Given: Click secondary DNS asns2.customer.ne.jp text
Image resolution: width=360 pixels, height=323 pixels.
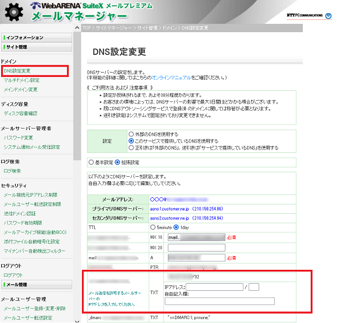Looking at the screenshot, I should [169, 218].
